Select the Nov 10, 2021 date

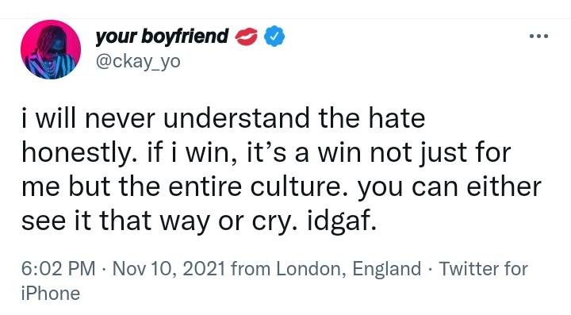169,269
